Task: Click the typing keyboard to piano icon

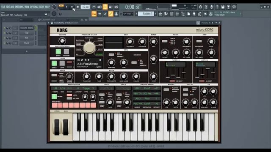Action: pyautogui.click(x=94, y=14)
